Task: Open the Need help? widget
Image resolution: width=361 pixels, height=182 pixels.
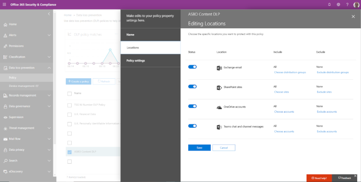Action: coord(319,178)
